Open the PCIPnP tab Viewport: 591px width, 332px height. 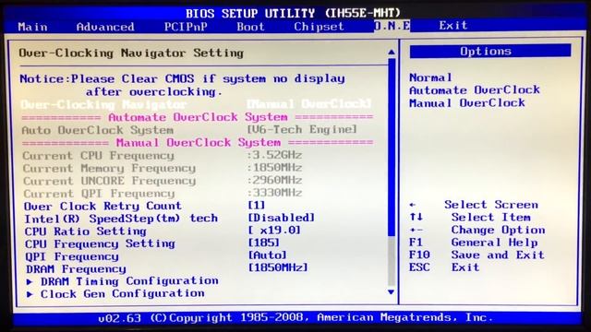(x=186, y=27)
